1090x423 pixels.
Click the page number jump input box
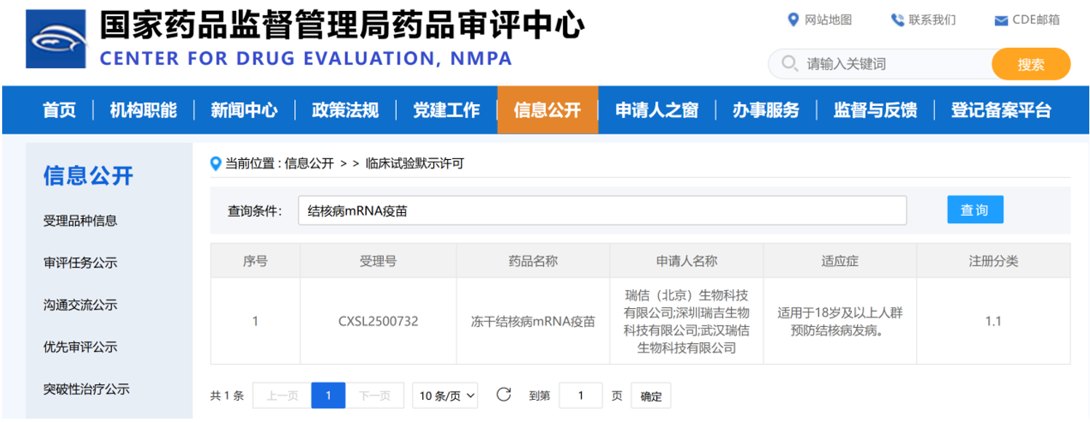coord(580,395)
